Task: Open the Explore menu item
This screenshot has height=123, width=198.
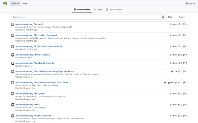Action: [x=15, y=3]
